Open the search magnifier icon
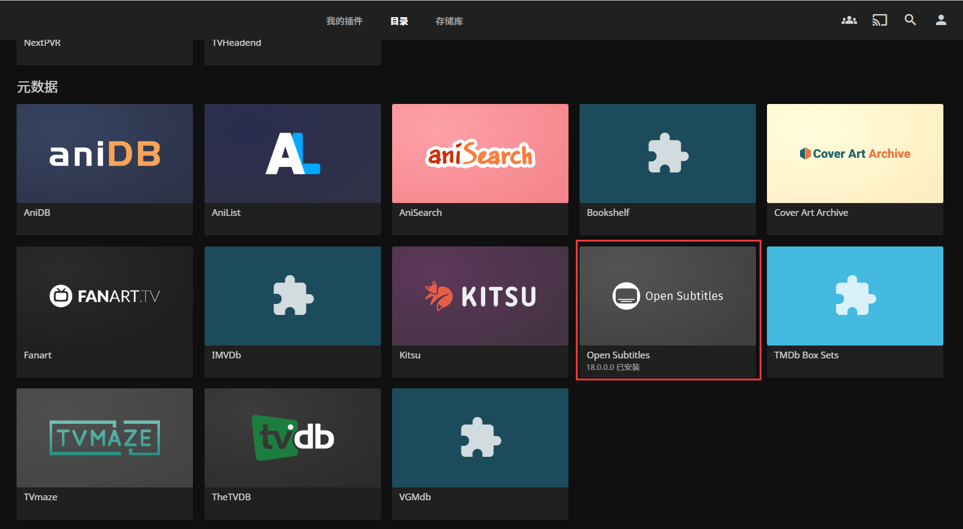The image size is (963, 529). (x=910, y=20)
